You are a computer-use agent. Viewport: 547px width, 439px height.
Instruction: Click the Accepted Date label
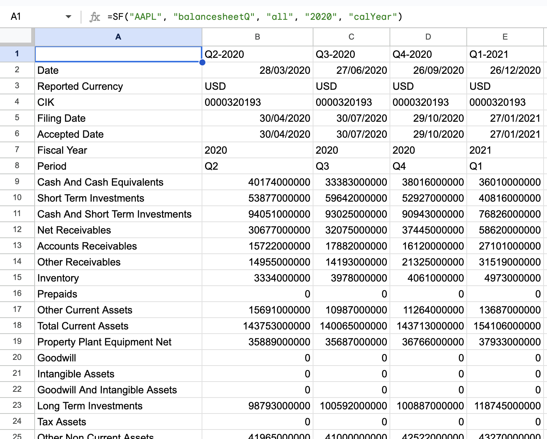[118, 134]
